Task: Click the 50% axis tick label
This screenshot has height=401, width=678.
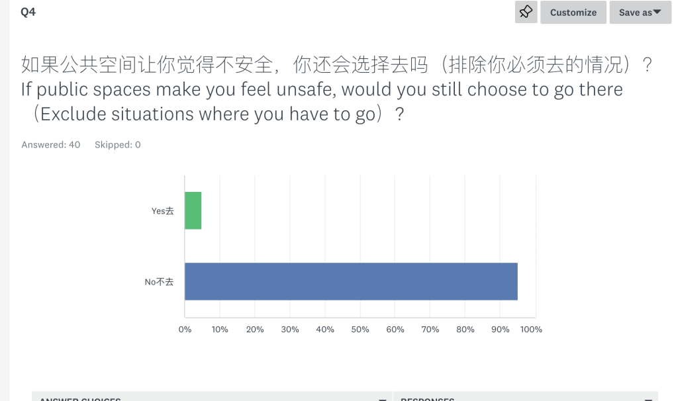Action: coord(360,330)
